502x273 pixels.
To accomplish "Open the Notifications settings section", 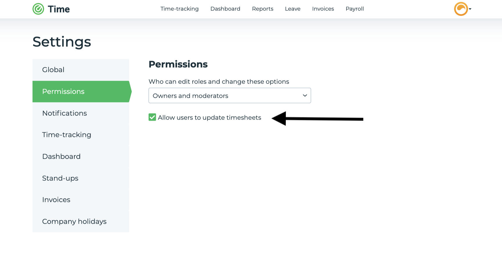I will tap(64, 113).
